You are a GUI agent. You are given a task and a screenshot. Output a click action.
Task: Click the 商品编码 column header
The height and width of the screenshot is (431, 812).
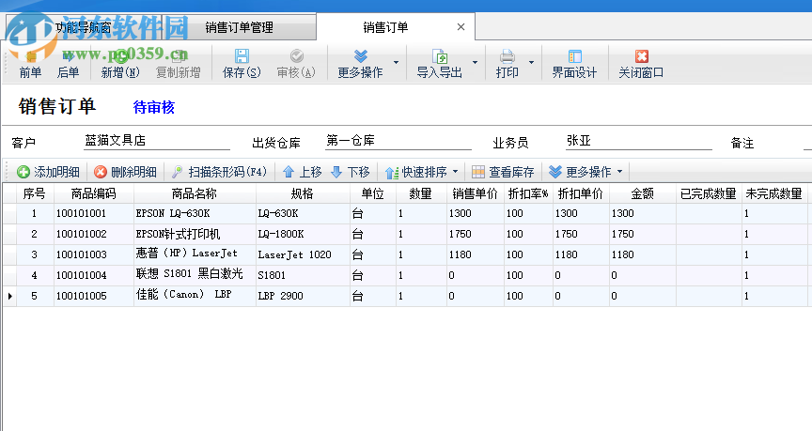pyautogui.click(x=94, y=193)
